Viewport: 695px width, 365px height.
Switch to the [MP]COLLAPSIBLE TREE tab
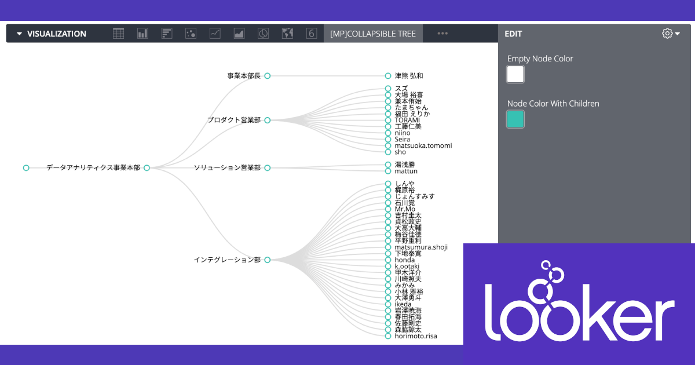pyautogui.click(x=373, y=33)
